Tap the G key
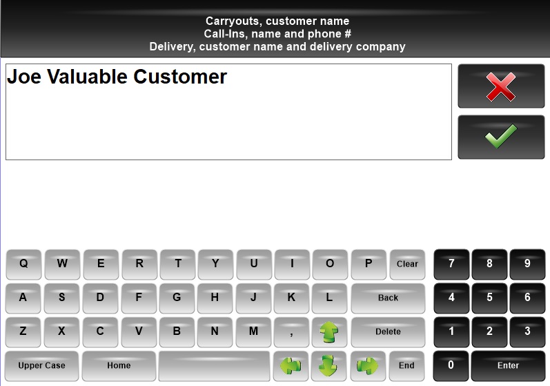Viewport: 550px width, 386px height. tap(177, 298)
